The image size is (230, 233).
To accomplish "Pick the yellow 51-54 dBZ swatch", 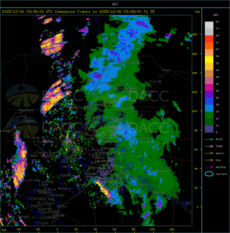I will [209, 60].
